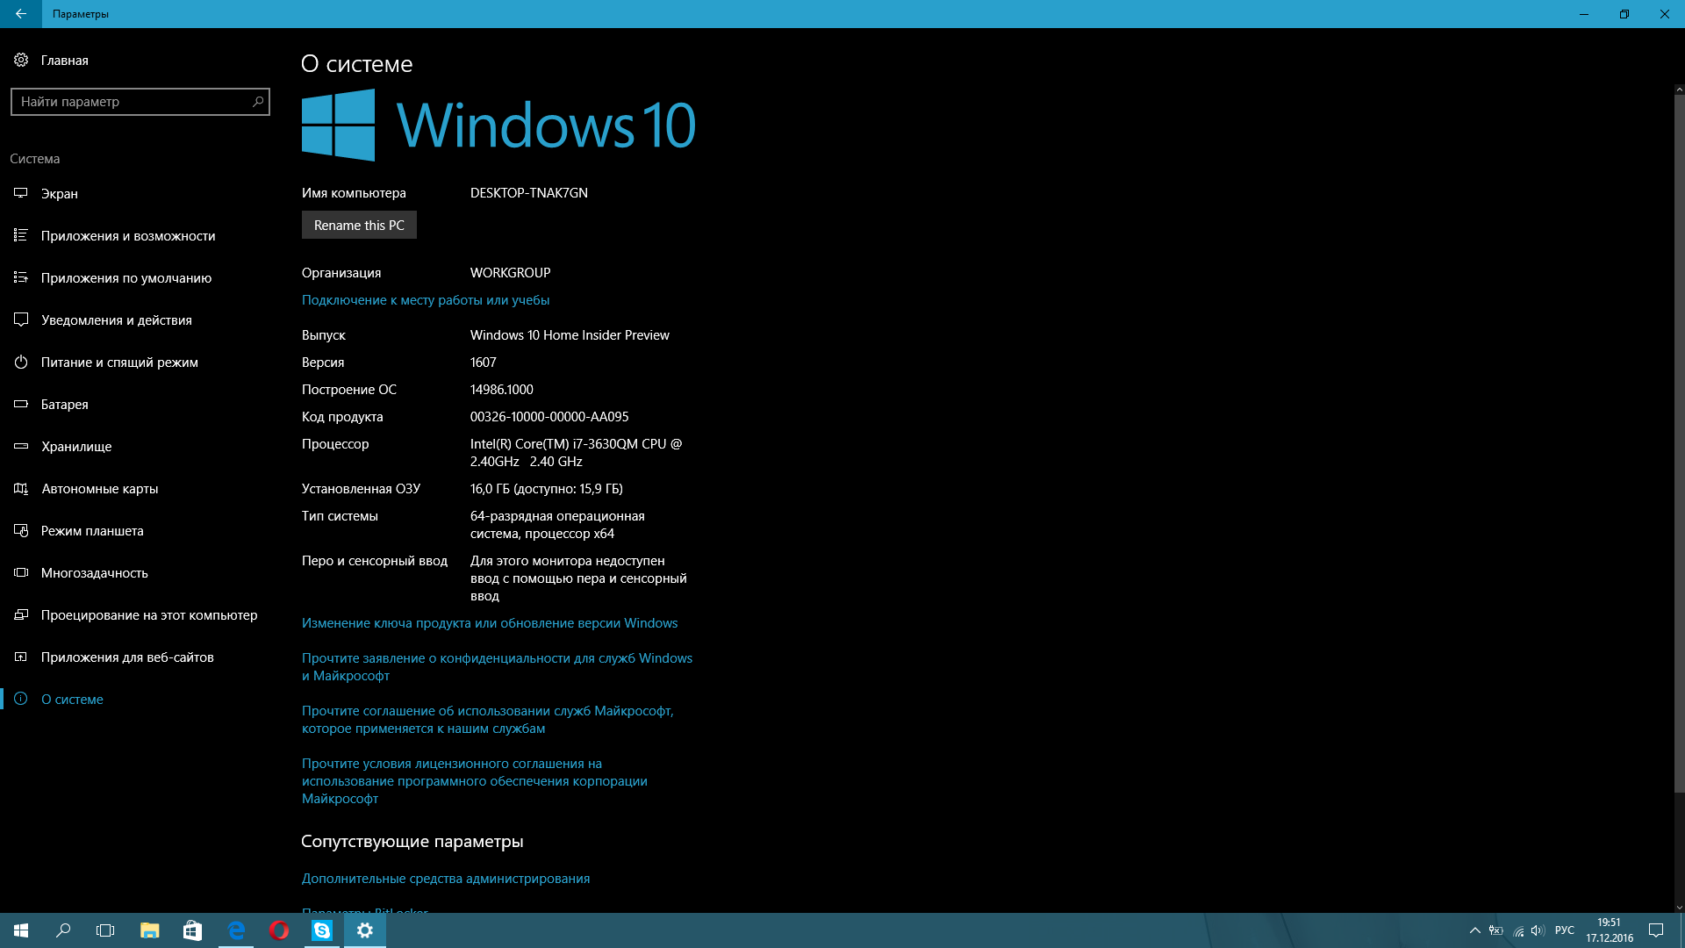The height and width of the screenshot is (948, 1685).
Task: Click computer name DESKTOP-TNAK7GN
Action: [x=529, y=193]
